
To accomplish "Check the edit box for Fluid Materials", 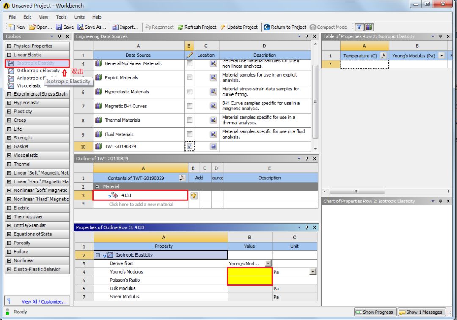I will [190, 134].
